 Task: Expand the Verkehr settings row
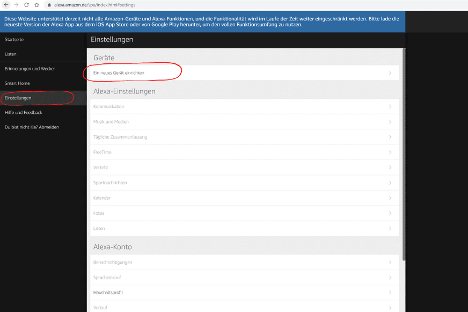(242, 167)
